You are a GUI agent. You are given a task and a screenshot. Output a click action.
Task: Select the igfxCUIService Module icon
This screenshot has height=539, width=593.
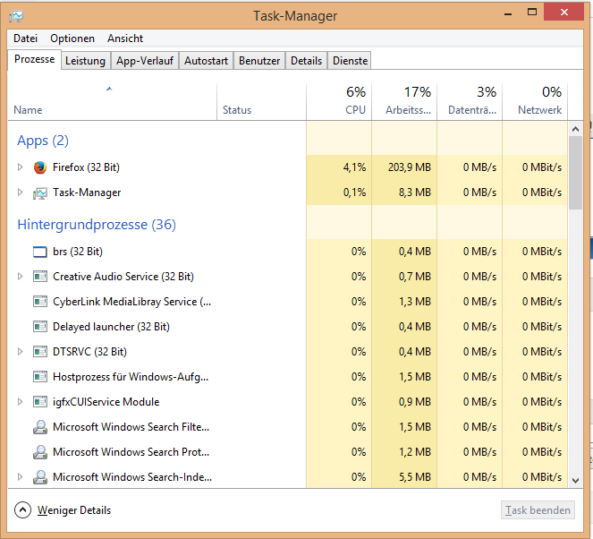click(40, 402)
